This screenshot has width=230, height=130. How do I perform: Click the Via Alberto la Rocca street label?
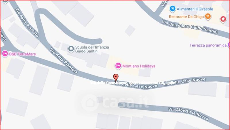coord(188,114)
